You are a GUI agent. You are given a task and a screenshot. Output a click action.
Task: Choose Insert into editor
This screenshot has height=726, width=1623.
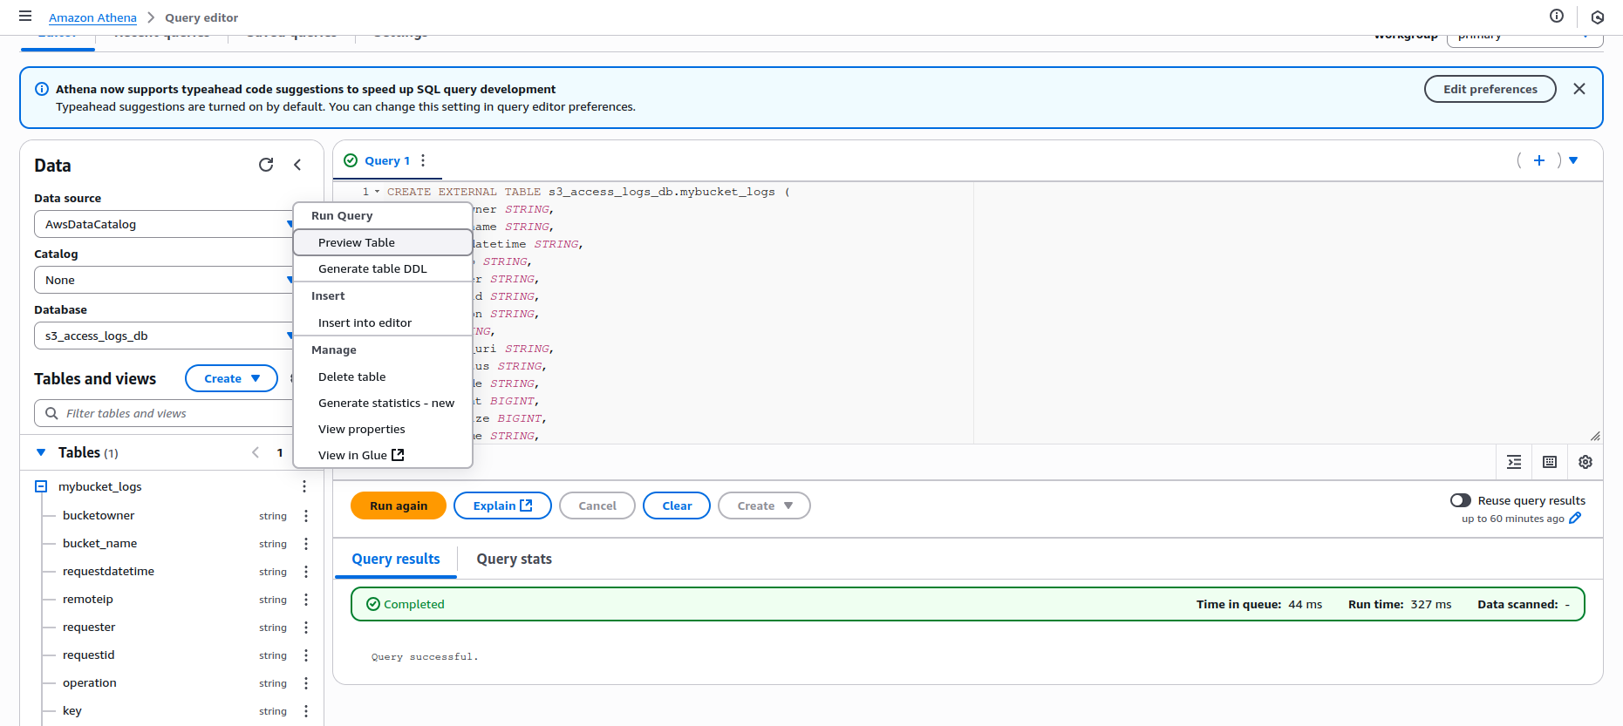click(x=383, y=322)
